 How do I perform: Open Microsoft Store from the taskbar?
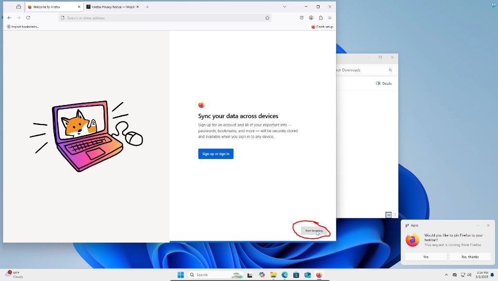pyautogui.click(x=296, y=275)
